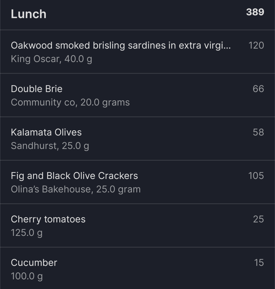Tap the 58 calorie value for olives
275x289 pixels.
click(258, 132)
